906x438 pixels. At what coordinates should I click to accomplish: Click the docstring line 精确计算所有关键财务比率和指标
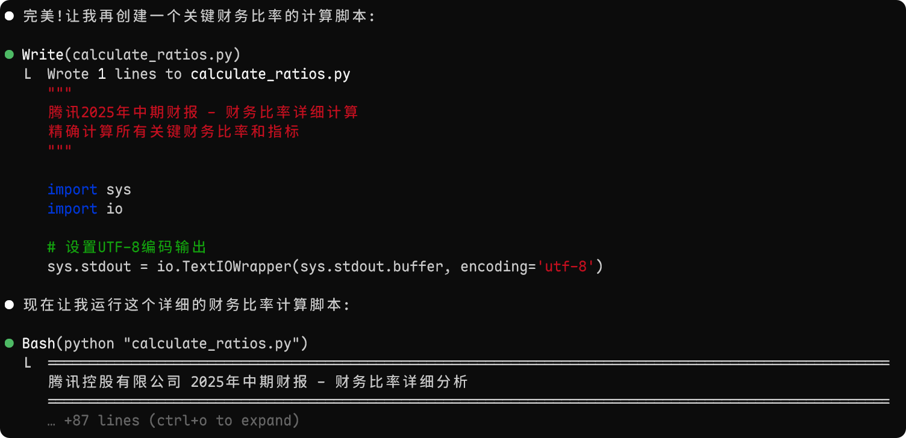click(x=173, y=132)
